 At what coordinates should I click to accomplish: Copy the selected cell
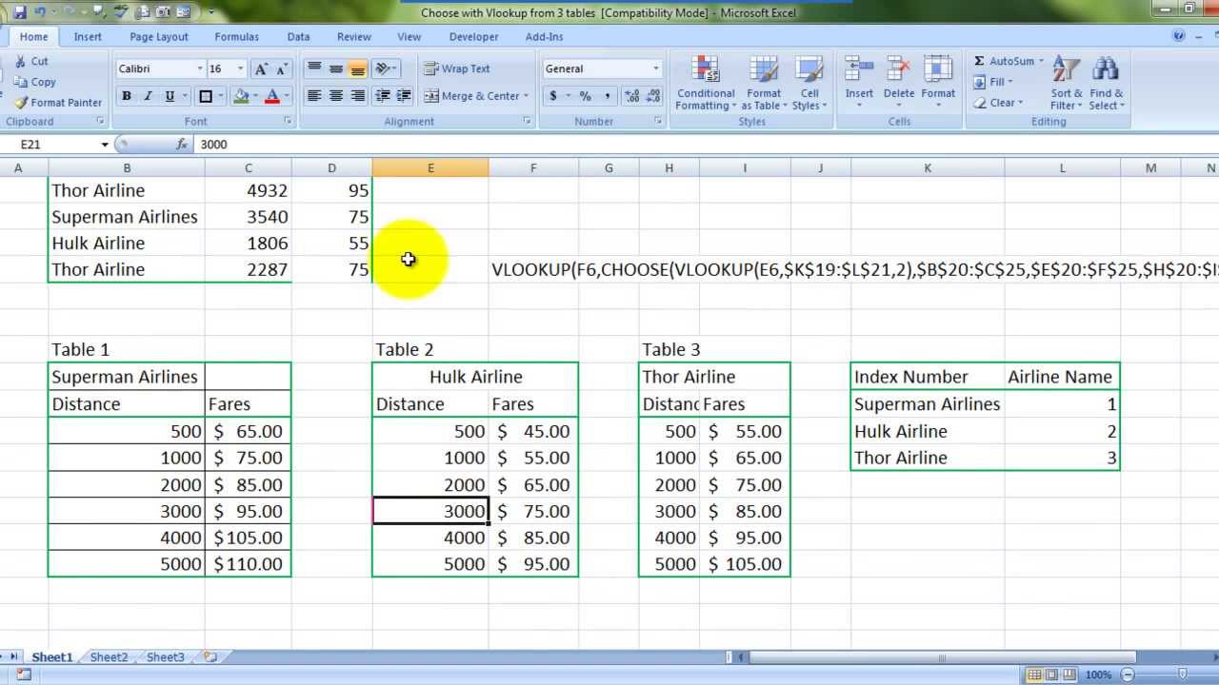(34, 82)
